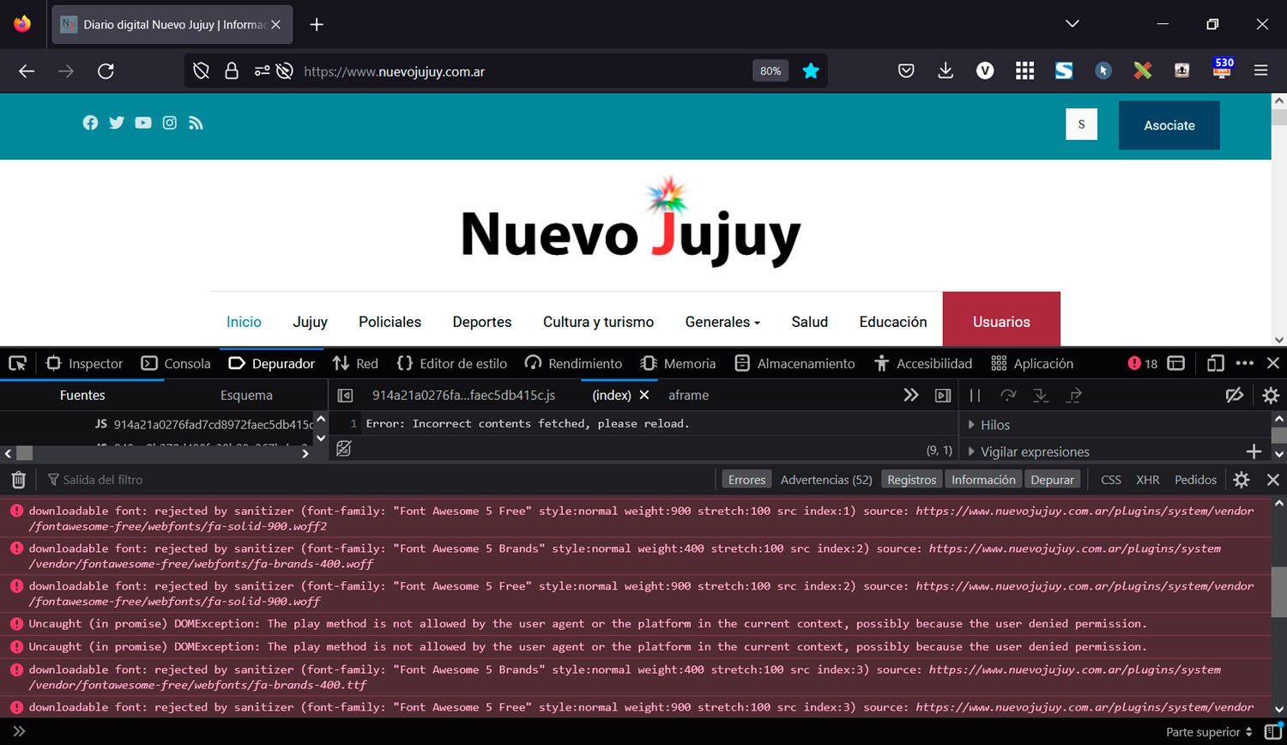Open console settings gear icon
1287x745 pixels.
coord(1242,480)
